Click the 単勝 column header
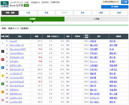Image resolution: width=129 pixels, height=105 pixels. tap(37, 36)
